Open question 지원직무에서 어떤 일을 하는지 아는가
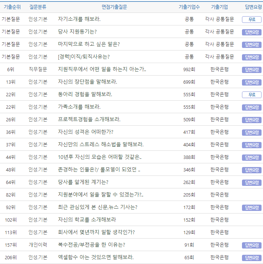The width and height of the screenshot is (263, 264). pyautogui.click(x=102, y=69)
